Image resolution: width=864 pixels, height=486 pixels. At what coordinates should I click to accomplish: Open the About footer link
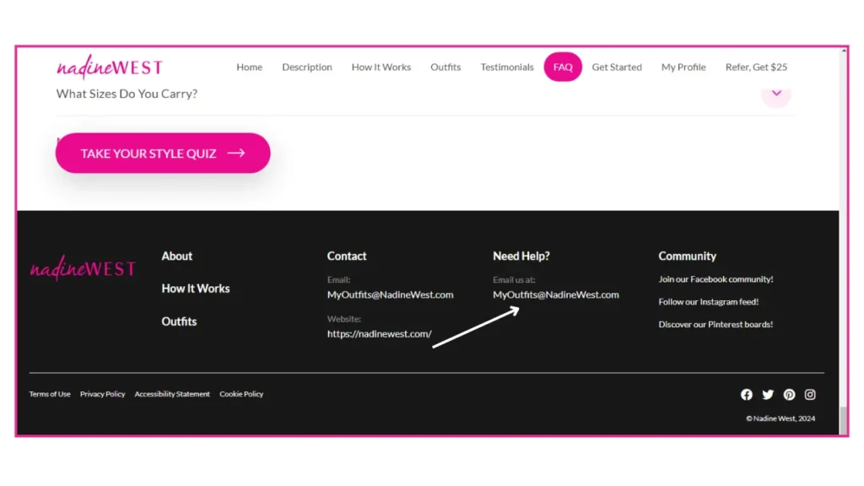177,256
